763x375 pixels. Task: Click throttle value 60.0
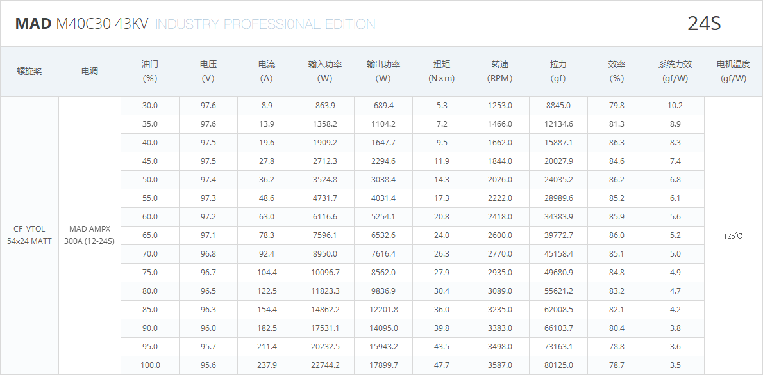150,217
